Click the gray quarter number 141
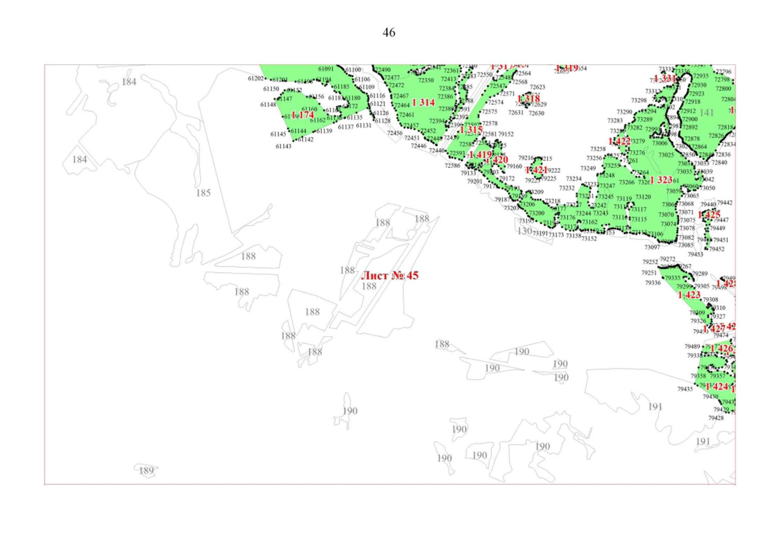This screenshot has width=779, height=550. pos(707,113)
